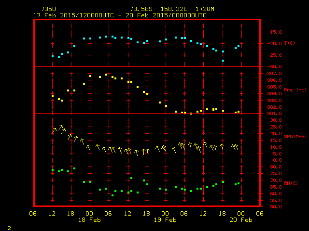Click the "806.0" pressure scale value
This screenshot has height=231, width=309.
274,80
